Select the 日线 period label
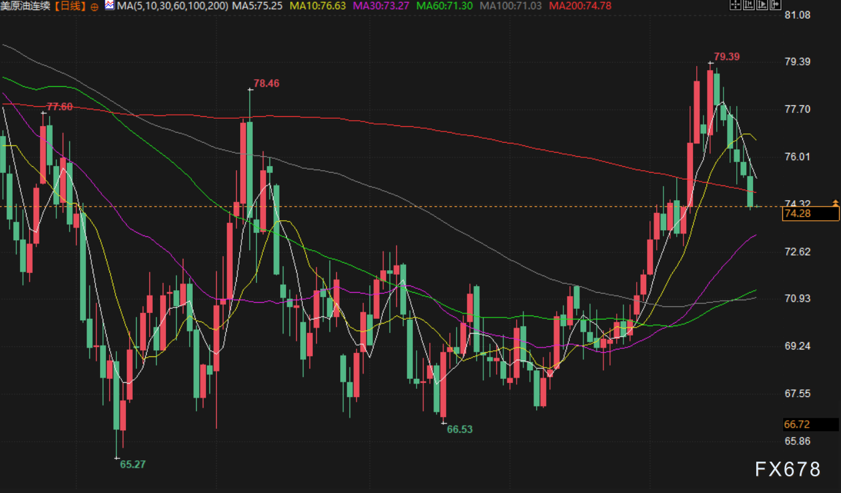Screen dimensions: 841x493 coord(70,6)
